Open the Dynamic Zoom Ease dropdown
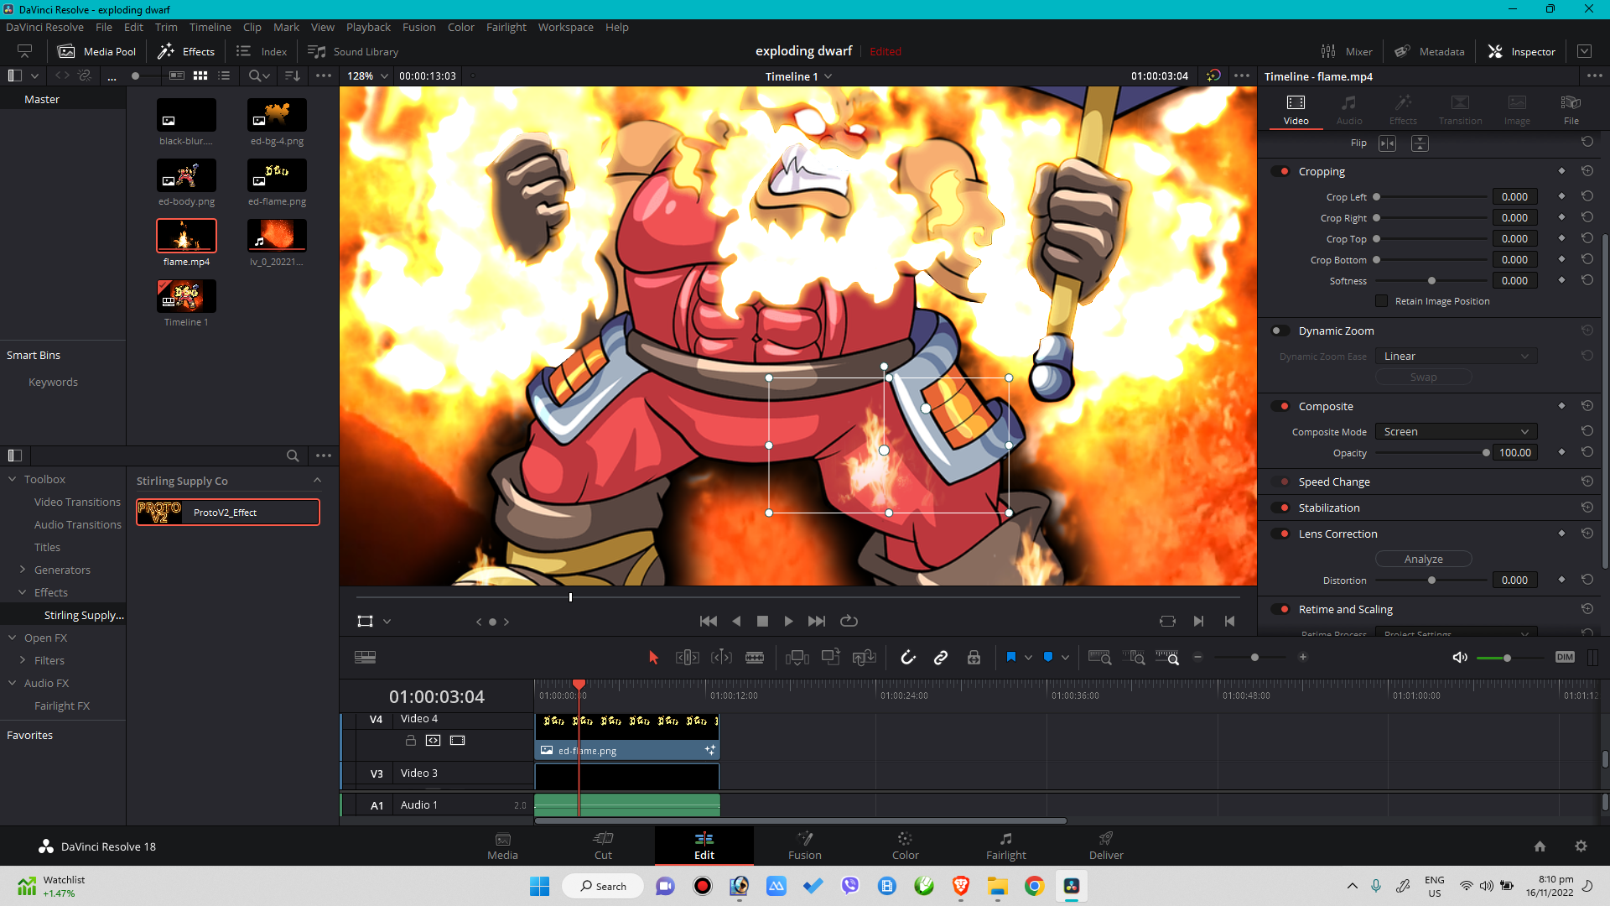The height and width of the screenshot is (906, 1610). pyautogui.click(x=1457, y=356)
